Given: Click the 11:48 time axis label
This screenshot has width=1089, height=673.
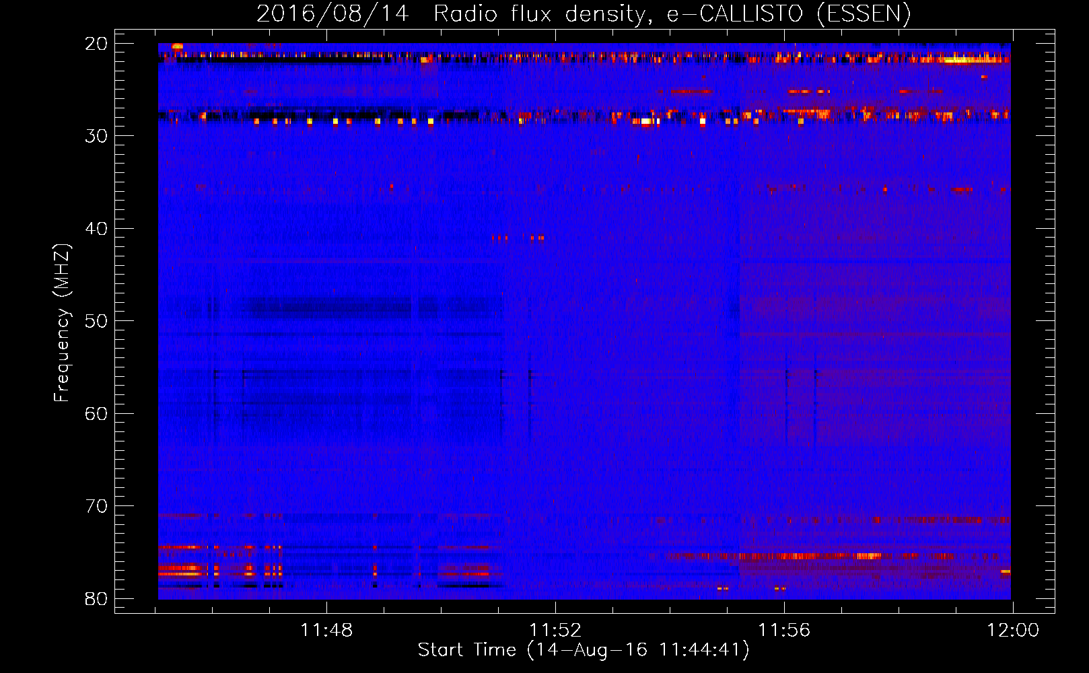Looking at the screenshot, I should (x=326, y=631).
